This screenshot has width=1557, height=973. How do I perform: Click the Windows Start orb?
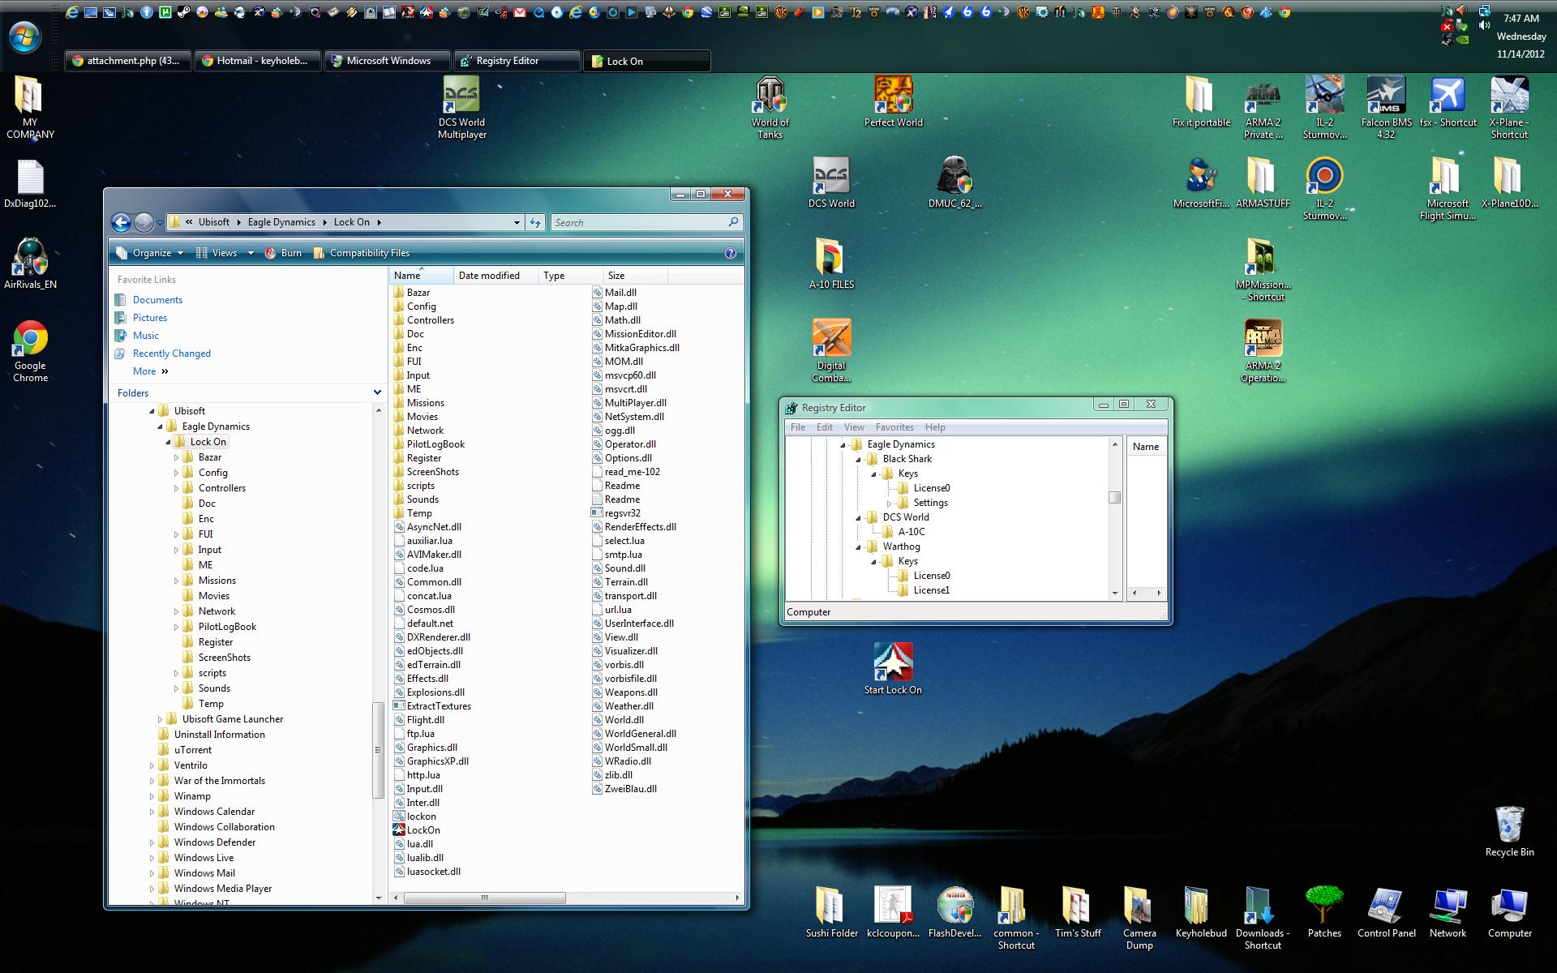click(24, 36)
